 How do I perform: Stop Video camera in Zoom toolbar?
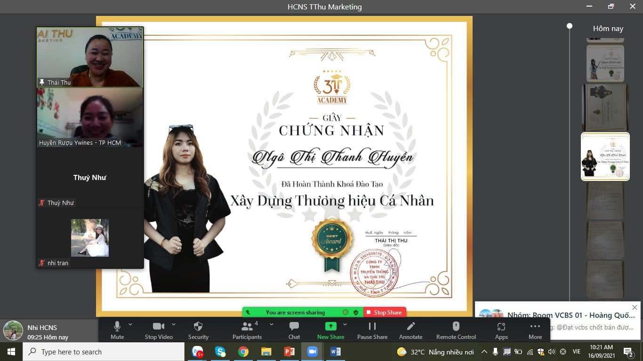(x=159, y=330)
